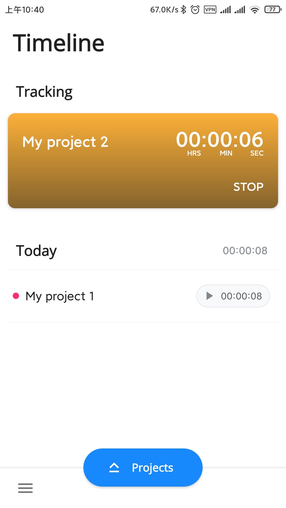
Task: Tap the battery level icon
Action: 272,10
